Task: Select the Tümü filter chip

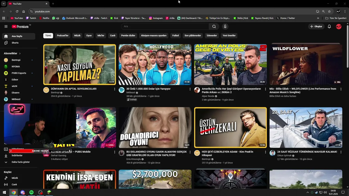Action: [48, 36]
